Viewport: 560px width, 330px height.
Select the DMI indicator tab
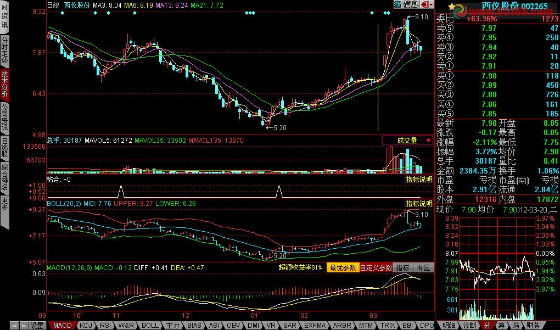coord(253,326)
